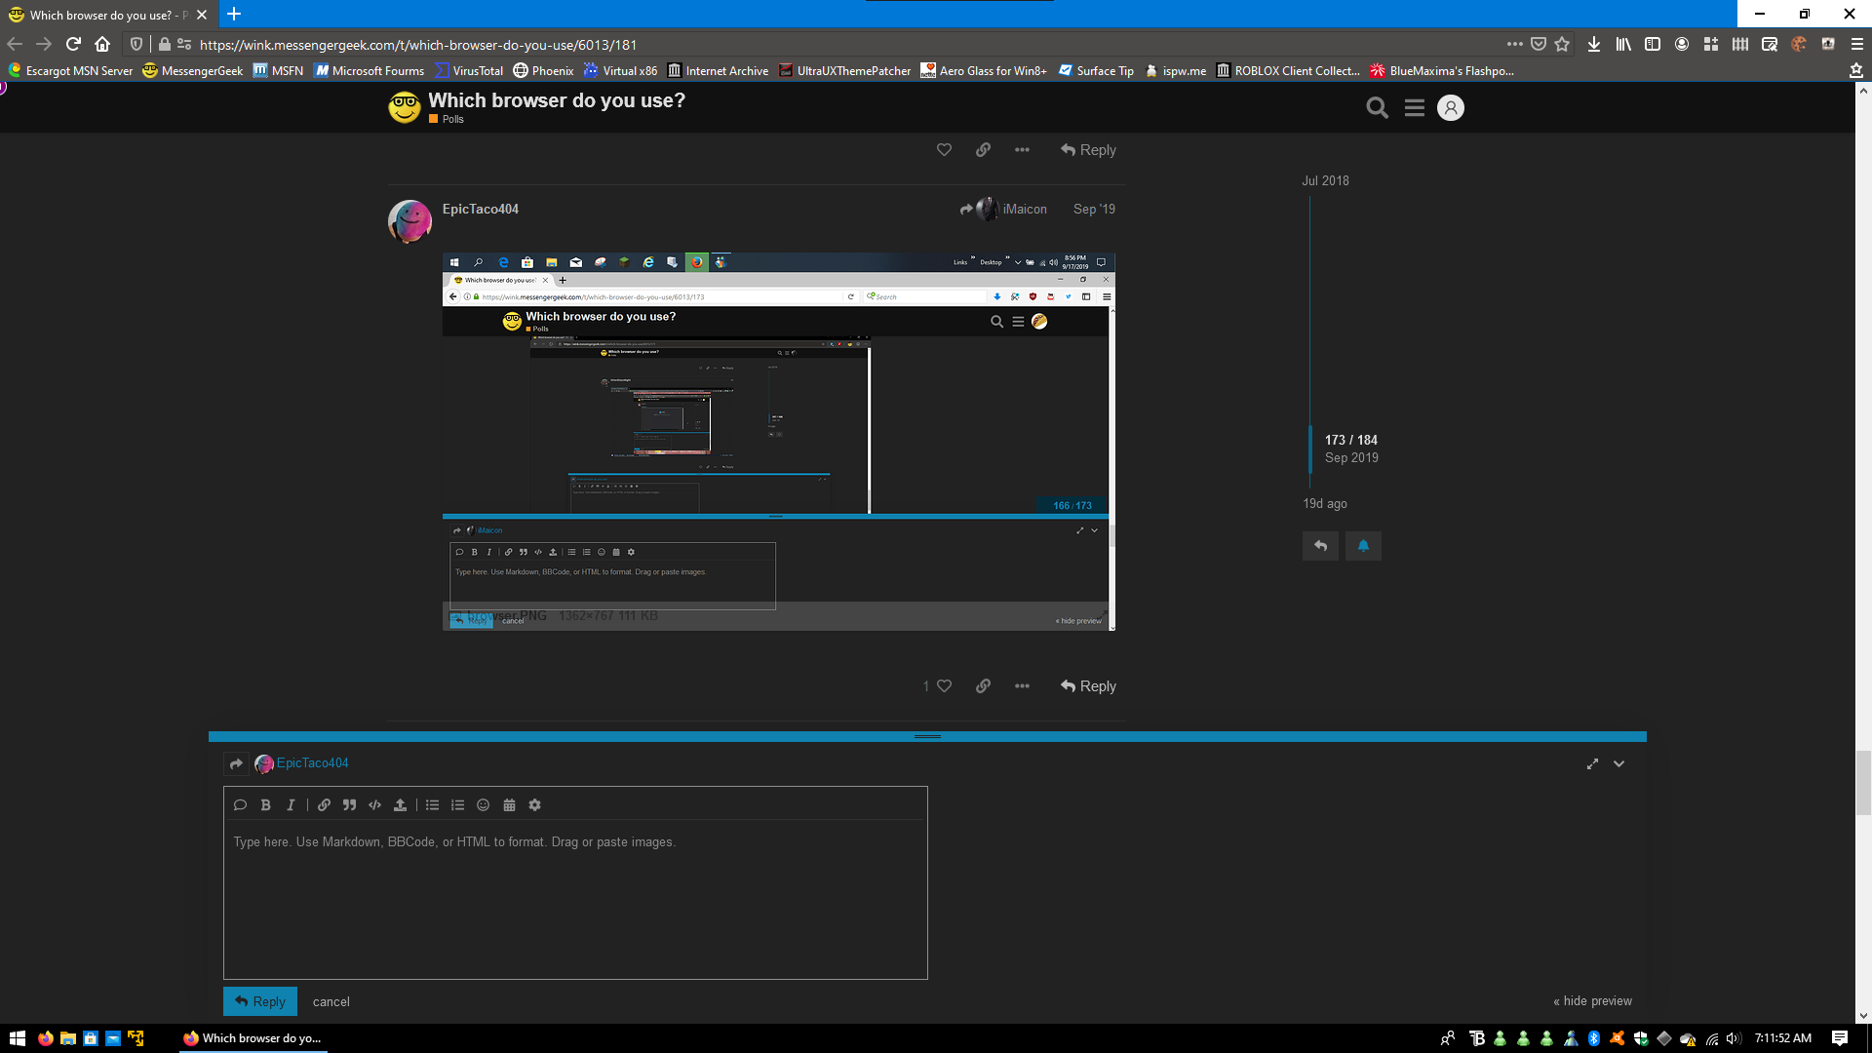Open the page actions menu in the address bar

pyautogui.click(x=1514, y=44)
